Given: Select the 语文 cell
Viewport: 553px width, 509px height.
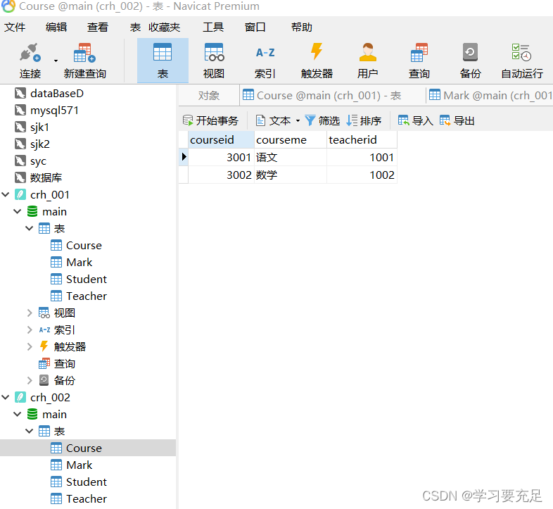Looking at the screenshot, I should click(291, 158).
